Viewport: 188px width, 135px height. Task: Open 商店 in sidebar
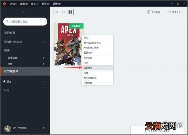pyautogui.click(x=7, y=50)
